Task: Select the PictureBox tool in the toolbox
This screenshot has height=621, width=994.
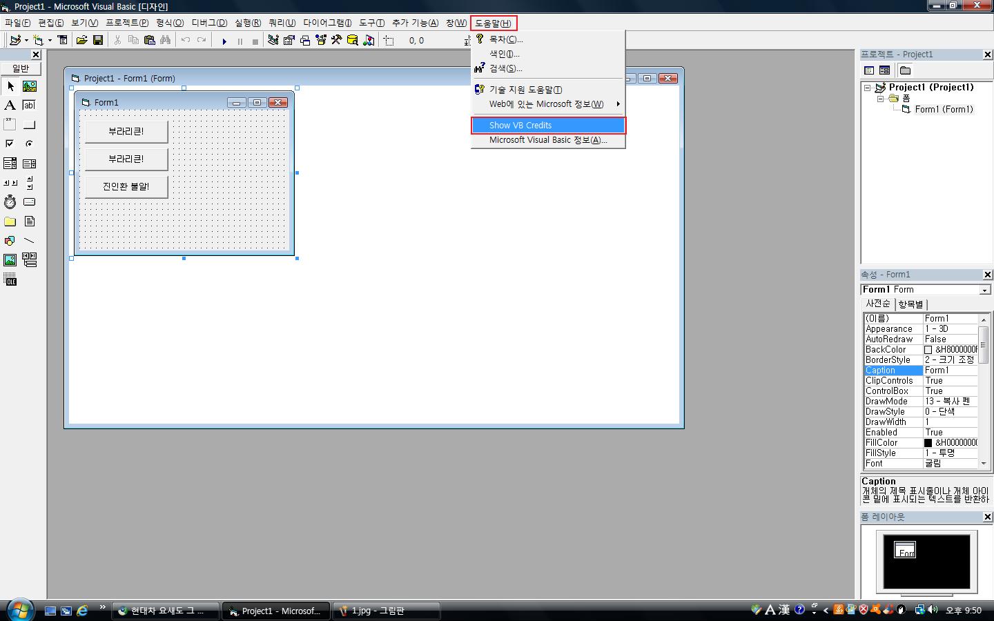Action: (x=29, y=86)
